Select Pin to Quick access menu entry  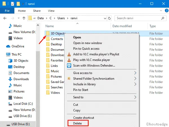87,48
